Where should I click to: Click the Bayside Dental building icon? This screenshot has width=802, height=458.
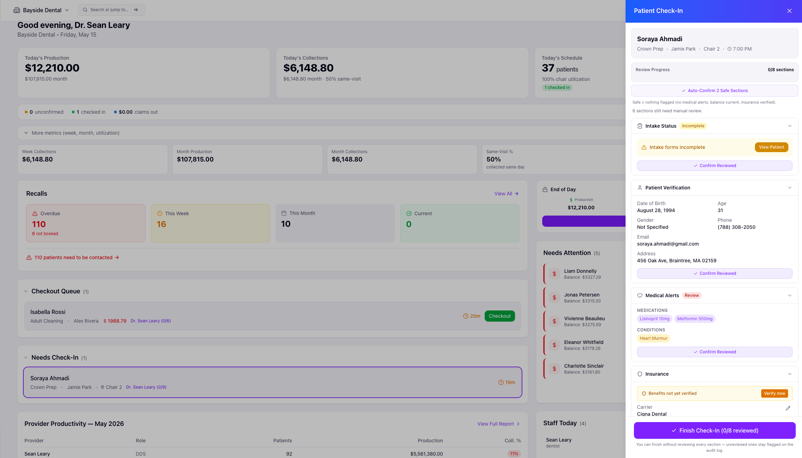pyautogui.click(x=17, y=10)
